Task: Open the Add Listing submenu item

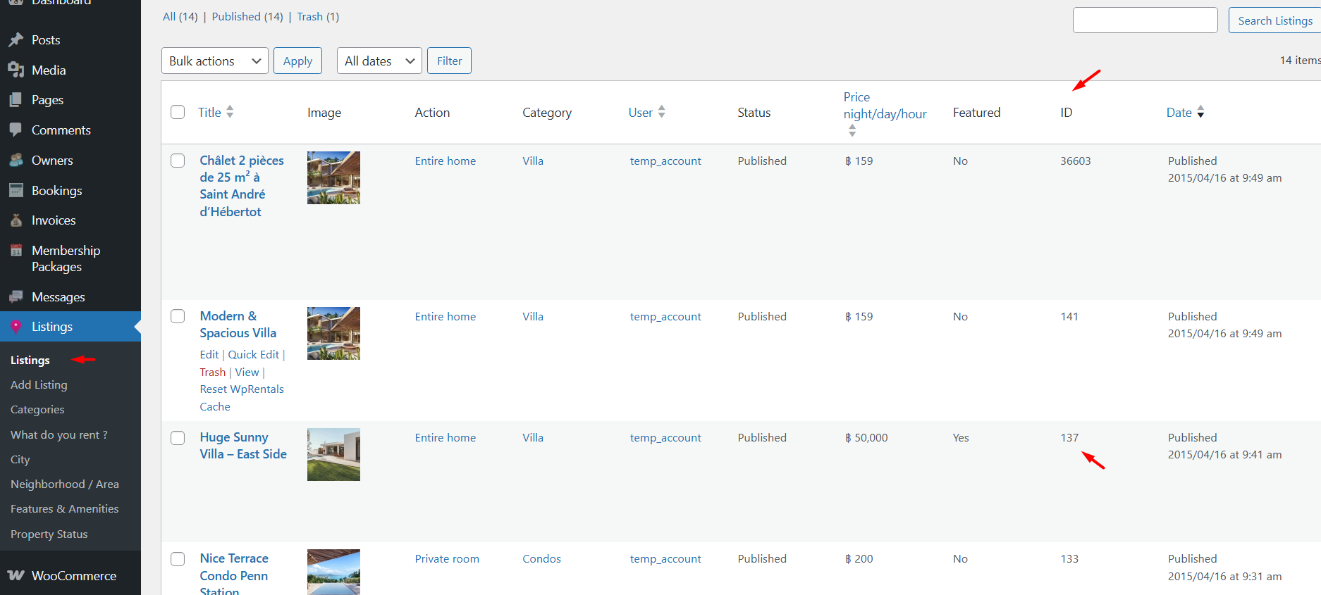Action: 39,384
